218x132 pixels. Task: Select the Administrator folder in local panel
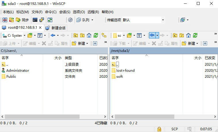15,70
